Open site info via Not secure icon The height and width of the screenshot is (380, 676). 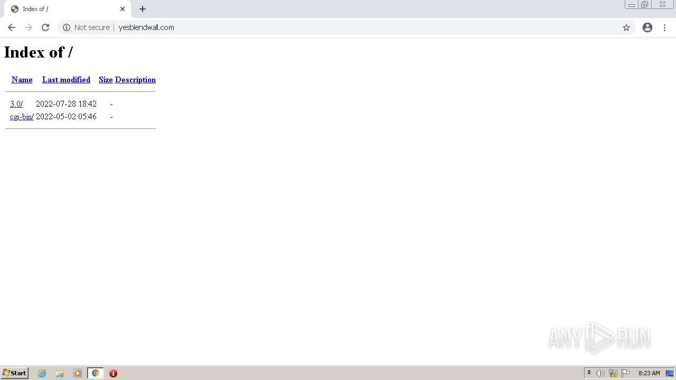pos(67,27)
